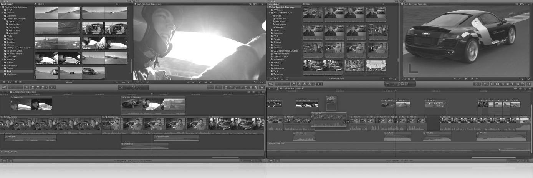
Task: Toggle Event Library sidebar in left window
Action: click(x=4, y=82)
